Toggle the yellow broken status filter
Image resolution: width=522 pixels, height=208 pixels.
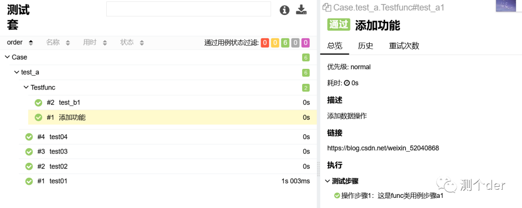click(x=275, y=42)
